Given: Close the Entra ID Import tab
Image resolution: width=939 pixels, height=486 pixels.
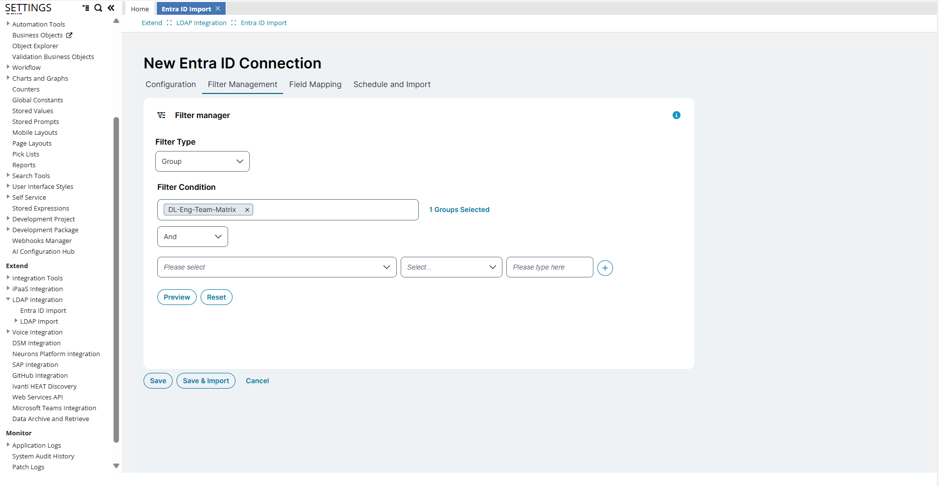Looking at the screenshot, I should (218, 9).
